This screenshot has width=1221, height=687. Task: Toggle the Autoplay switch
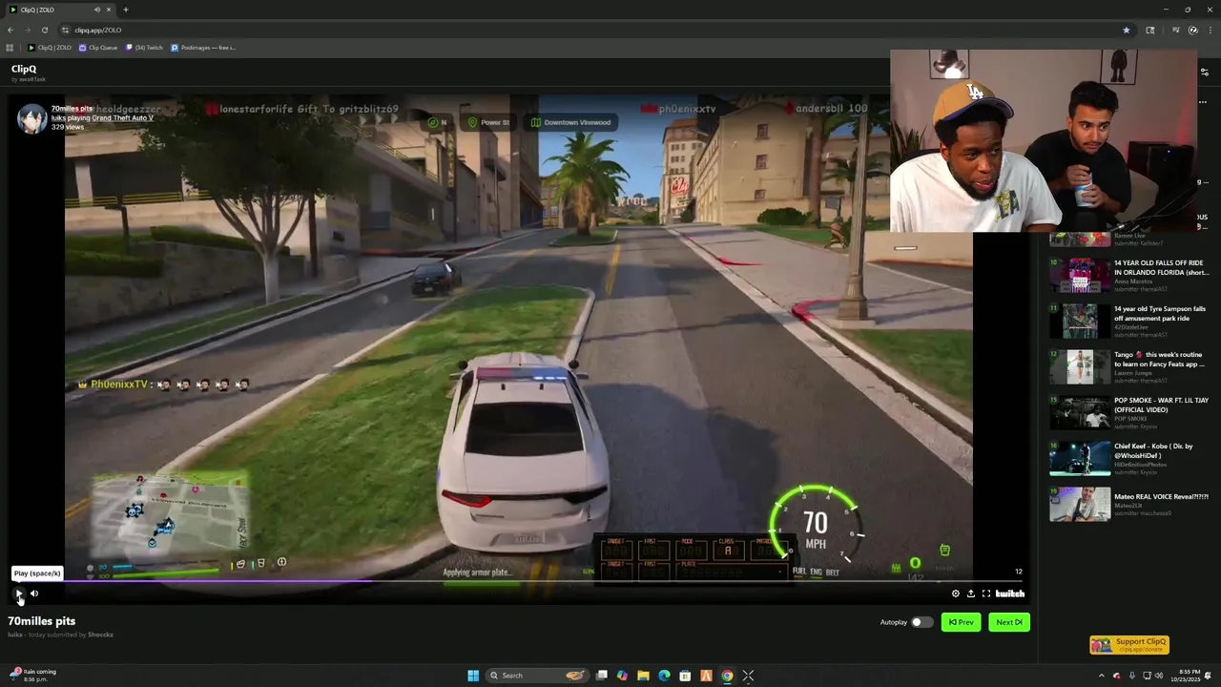(921, 622)
